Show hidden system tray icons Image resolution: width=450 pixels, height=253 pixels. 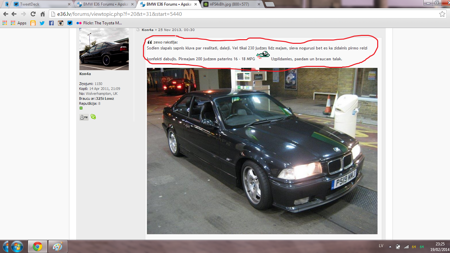(x=390, y=246)
